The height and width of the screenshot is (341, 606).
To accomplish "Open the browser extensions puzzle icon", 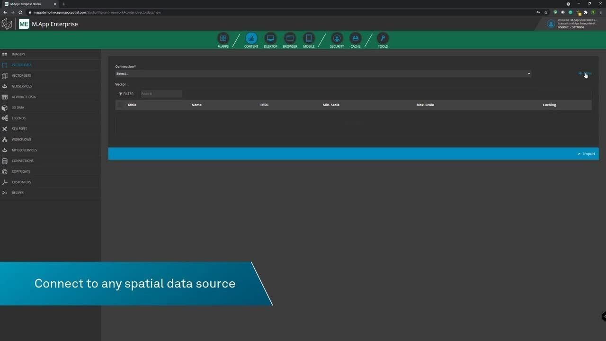I will pos(586,12).
